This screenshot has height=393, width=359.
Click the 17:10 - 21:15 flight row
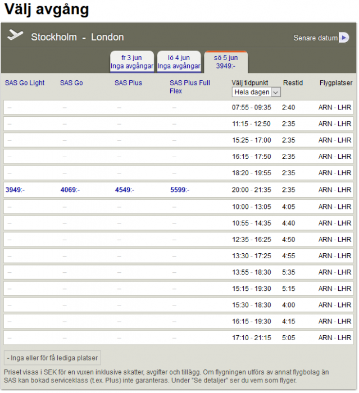tap(251, 338)
